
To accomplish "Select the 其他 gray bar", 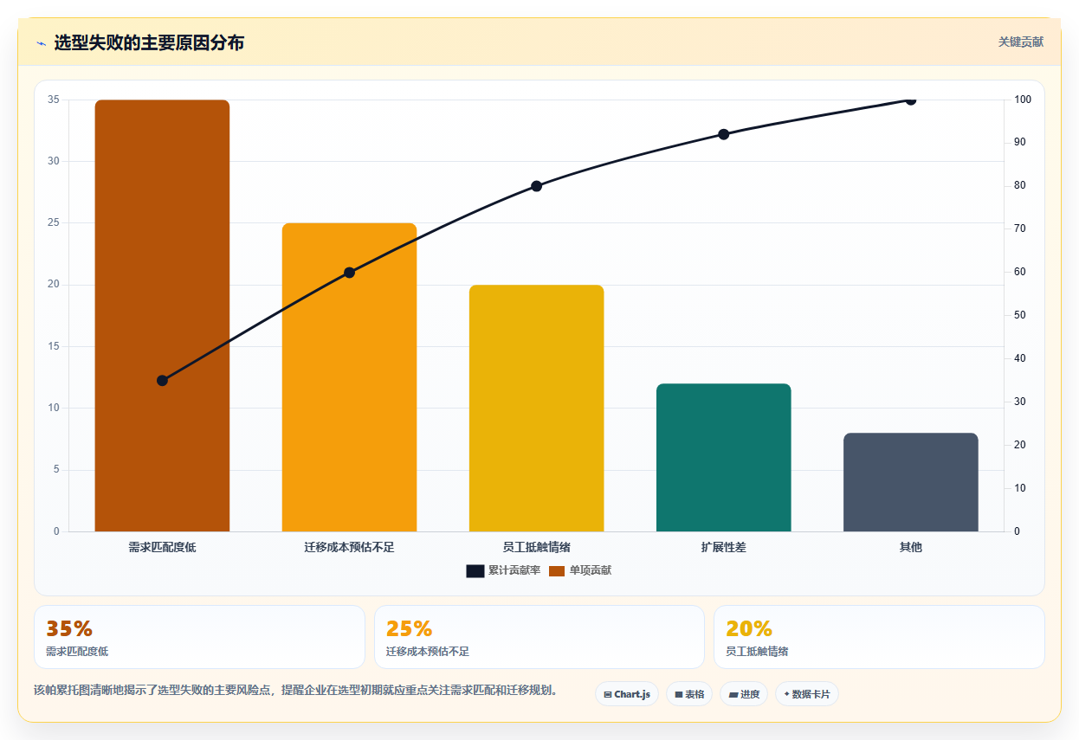I will coord(910,482).
